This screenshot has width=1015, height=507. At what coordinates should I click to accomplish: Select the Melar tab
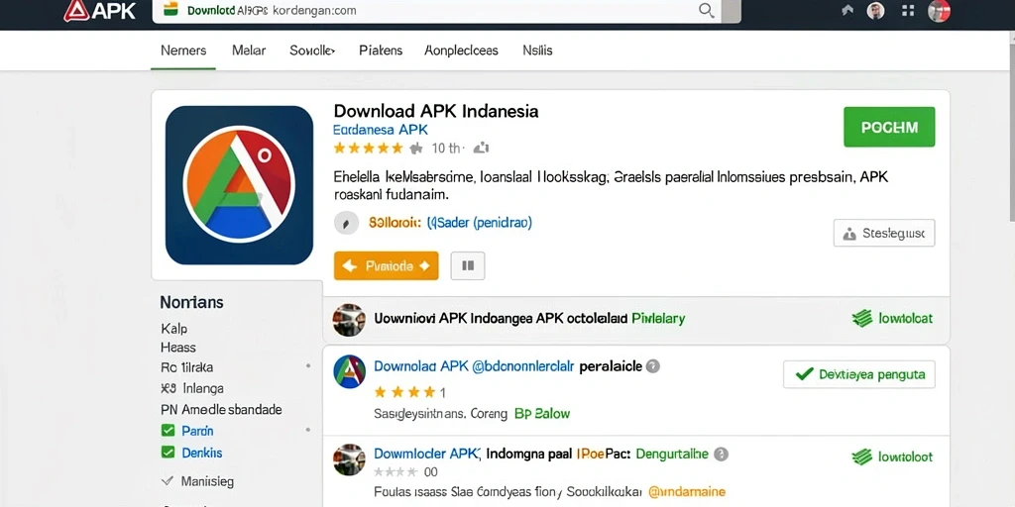(249, 51)
